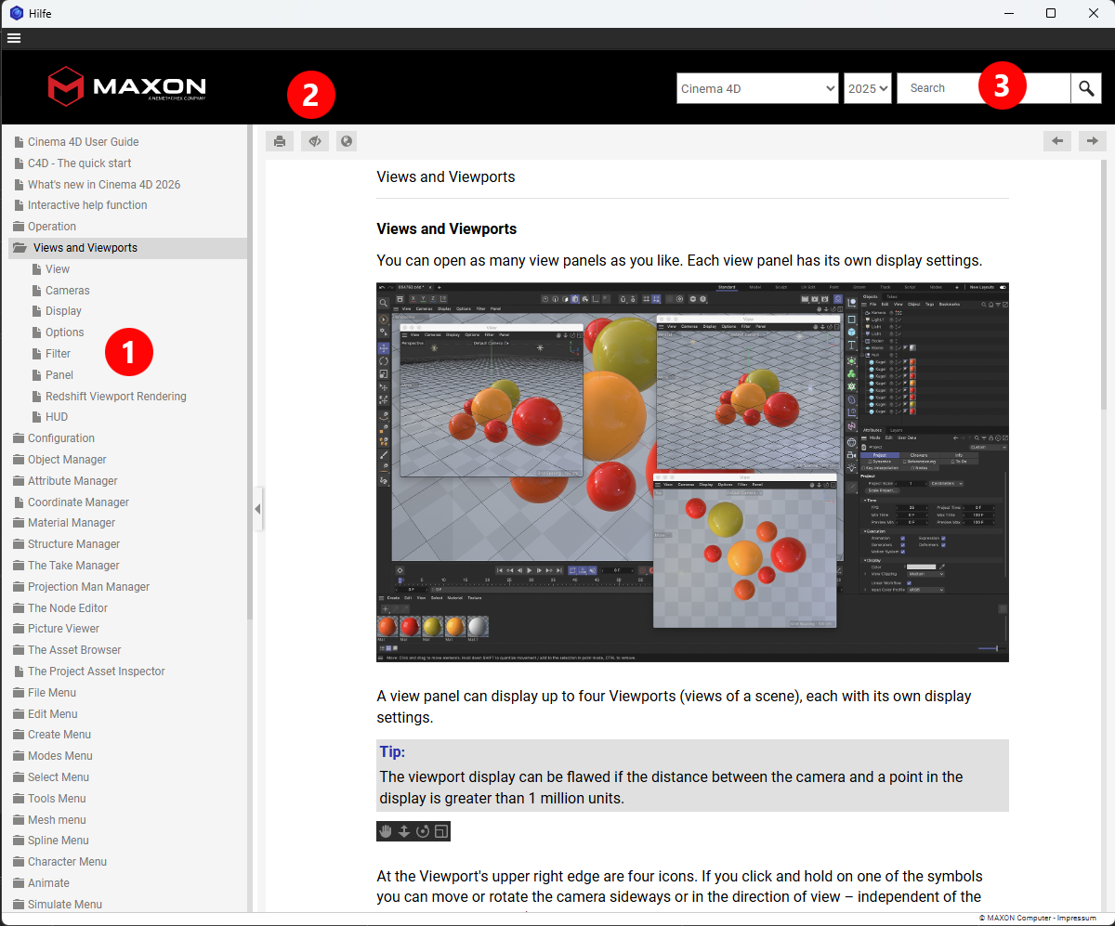The image size is (1115, 926).
Task: Open the hamburger menu icon
Action: (x=13, y=38)
